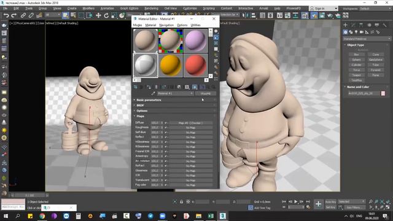Open Render Setup from main toolbar

314,15
